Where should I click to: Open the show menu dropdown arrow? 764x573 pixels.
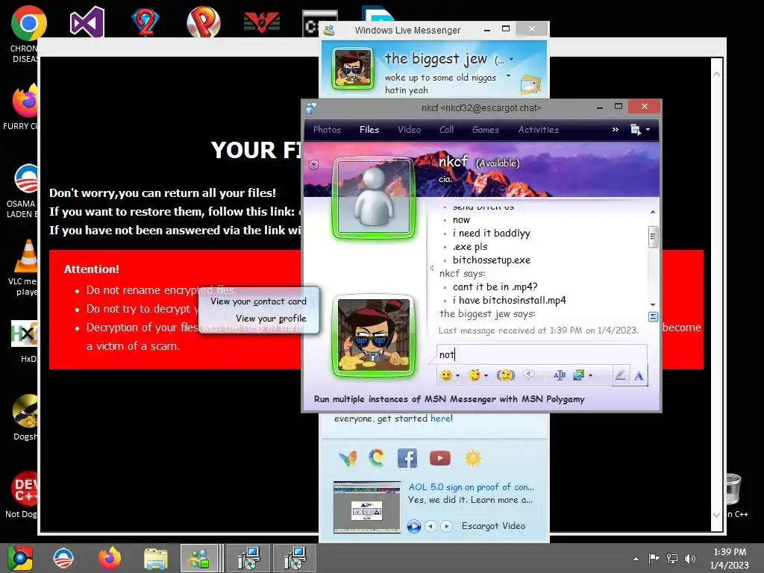coord(648,130)
